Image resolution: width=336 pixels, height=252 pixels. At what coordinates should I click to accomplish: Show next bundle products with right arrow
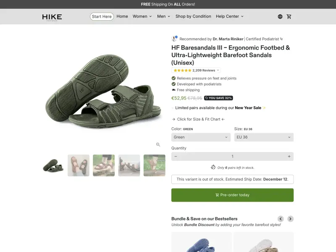point(290,219)
